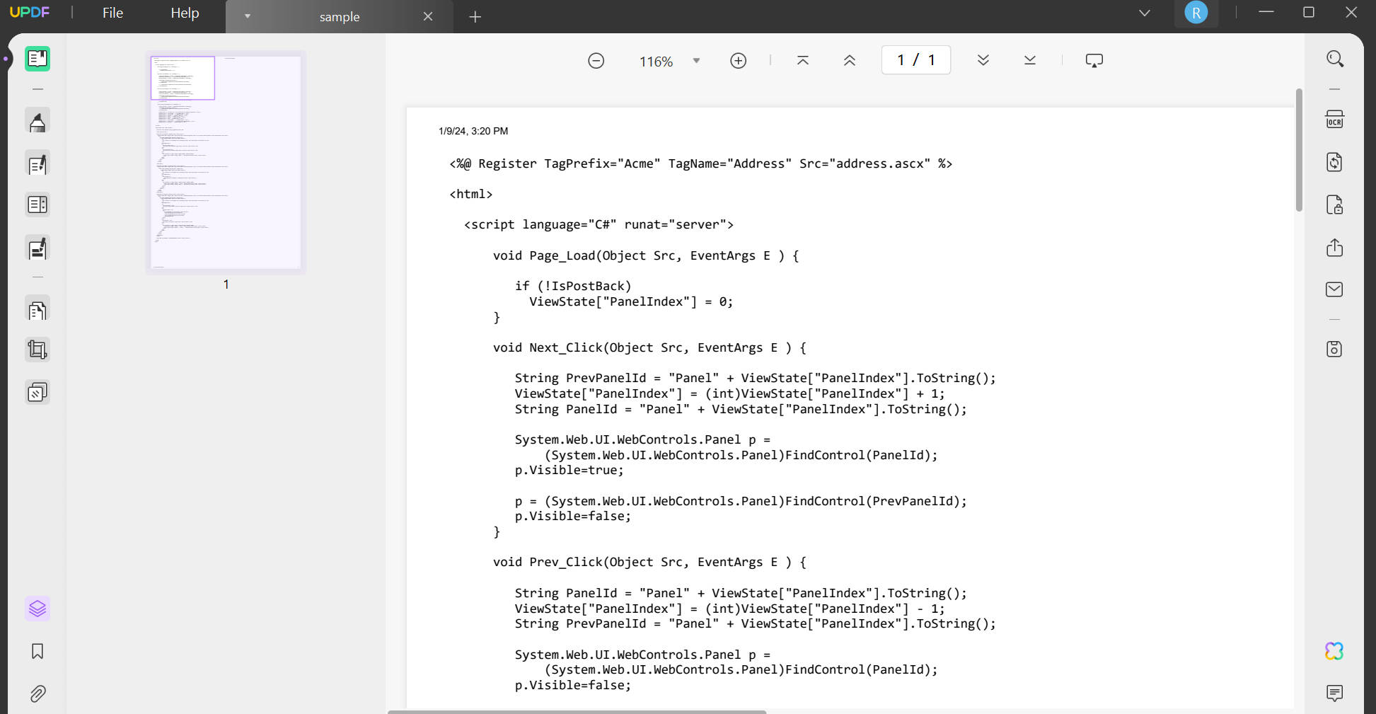The width and height of the screenshot is (1376, 714).
Task: Open the Convert PDF tool
Action: click(x=1335, y=162)
